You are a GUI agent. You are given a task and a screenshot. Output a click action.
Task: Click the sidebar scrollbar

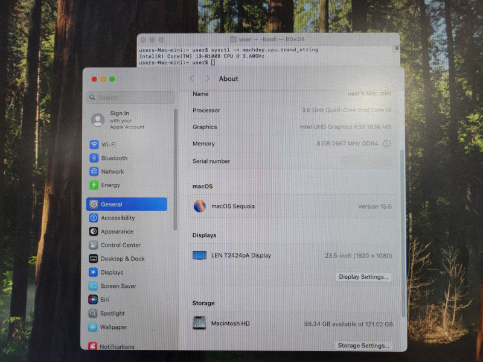tap(175, 170)
